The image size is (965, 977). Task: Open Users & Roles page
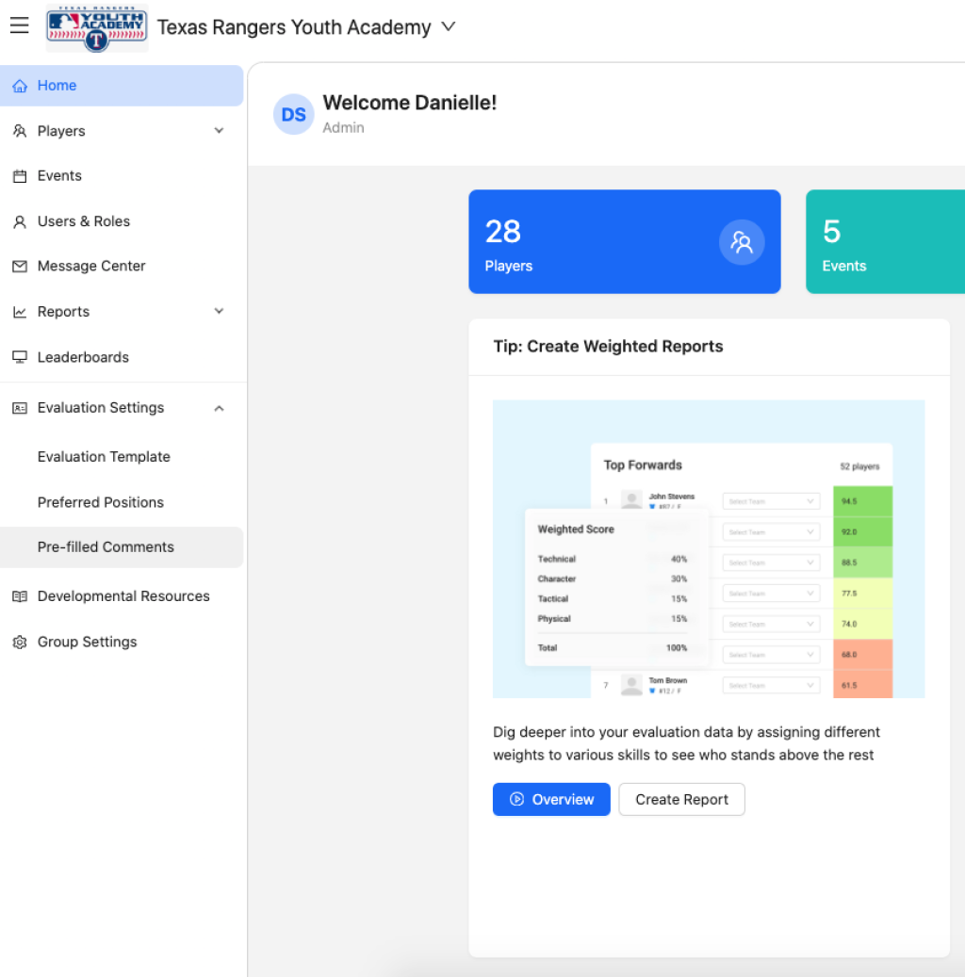pyautogui.click(x=84, y=221)
